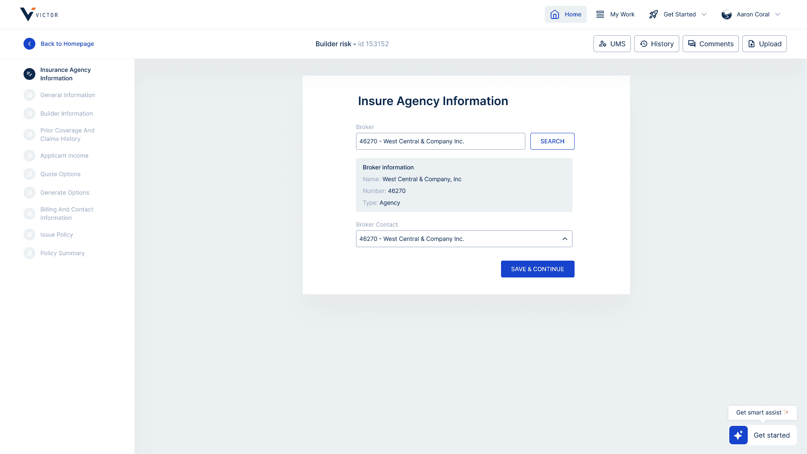Screen dimensions: 807x454
Task: Click the blue back arrow circle icon
Action: (29, 44)
